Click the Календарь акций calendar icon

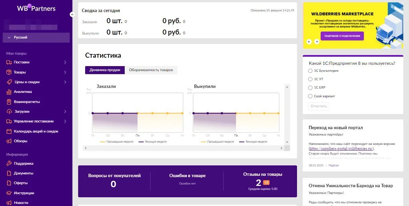pos(9,131)
